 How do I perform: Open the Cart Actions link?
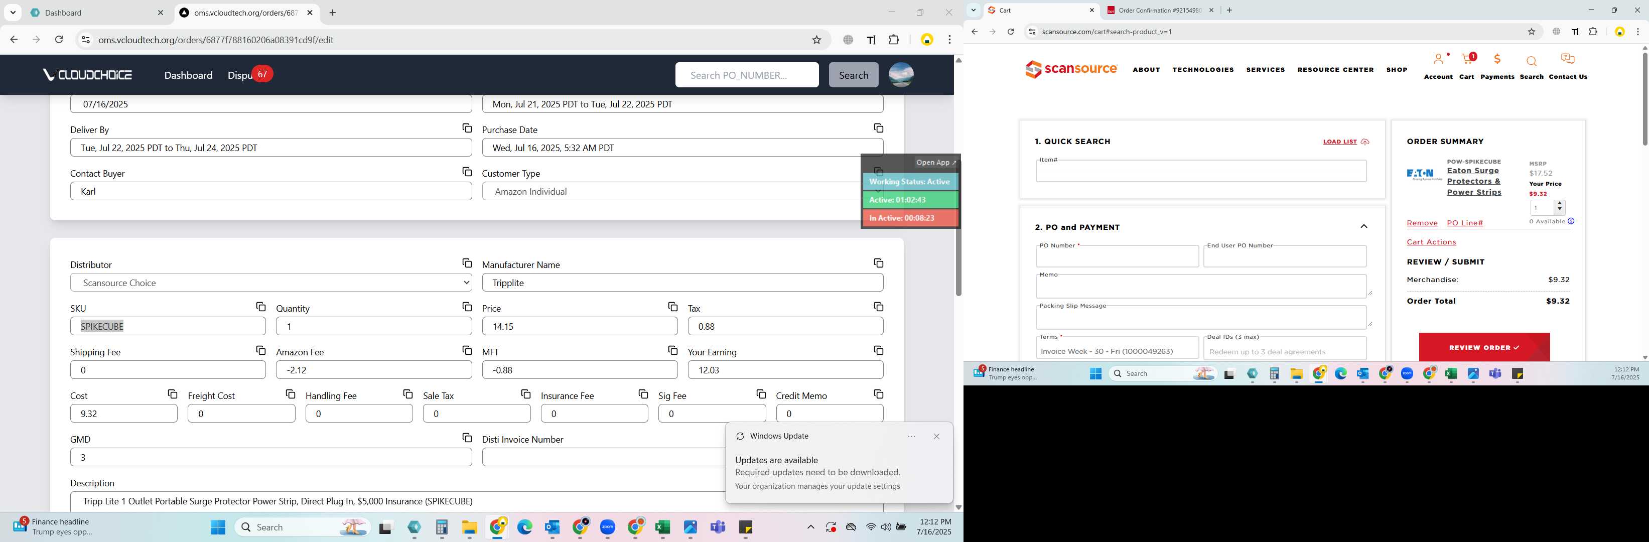pyautogui.click(x=1431, y=242)
